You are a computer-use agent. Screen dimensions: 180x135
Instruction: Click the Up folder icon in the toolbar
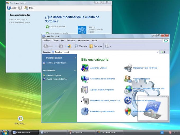tap(69, 46)
